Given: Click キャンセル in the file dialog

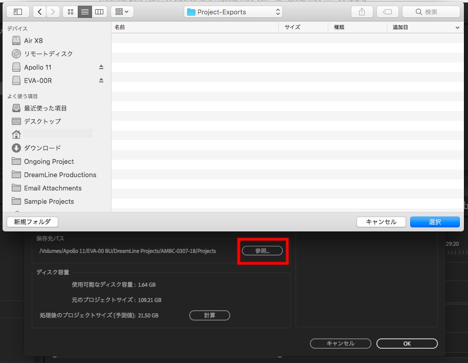Looking at the screenshot, I should point(381,222).
